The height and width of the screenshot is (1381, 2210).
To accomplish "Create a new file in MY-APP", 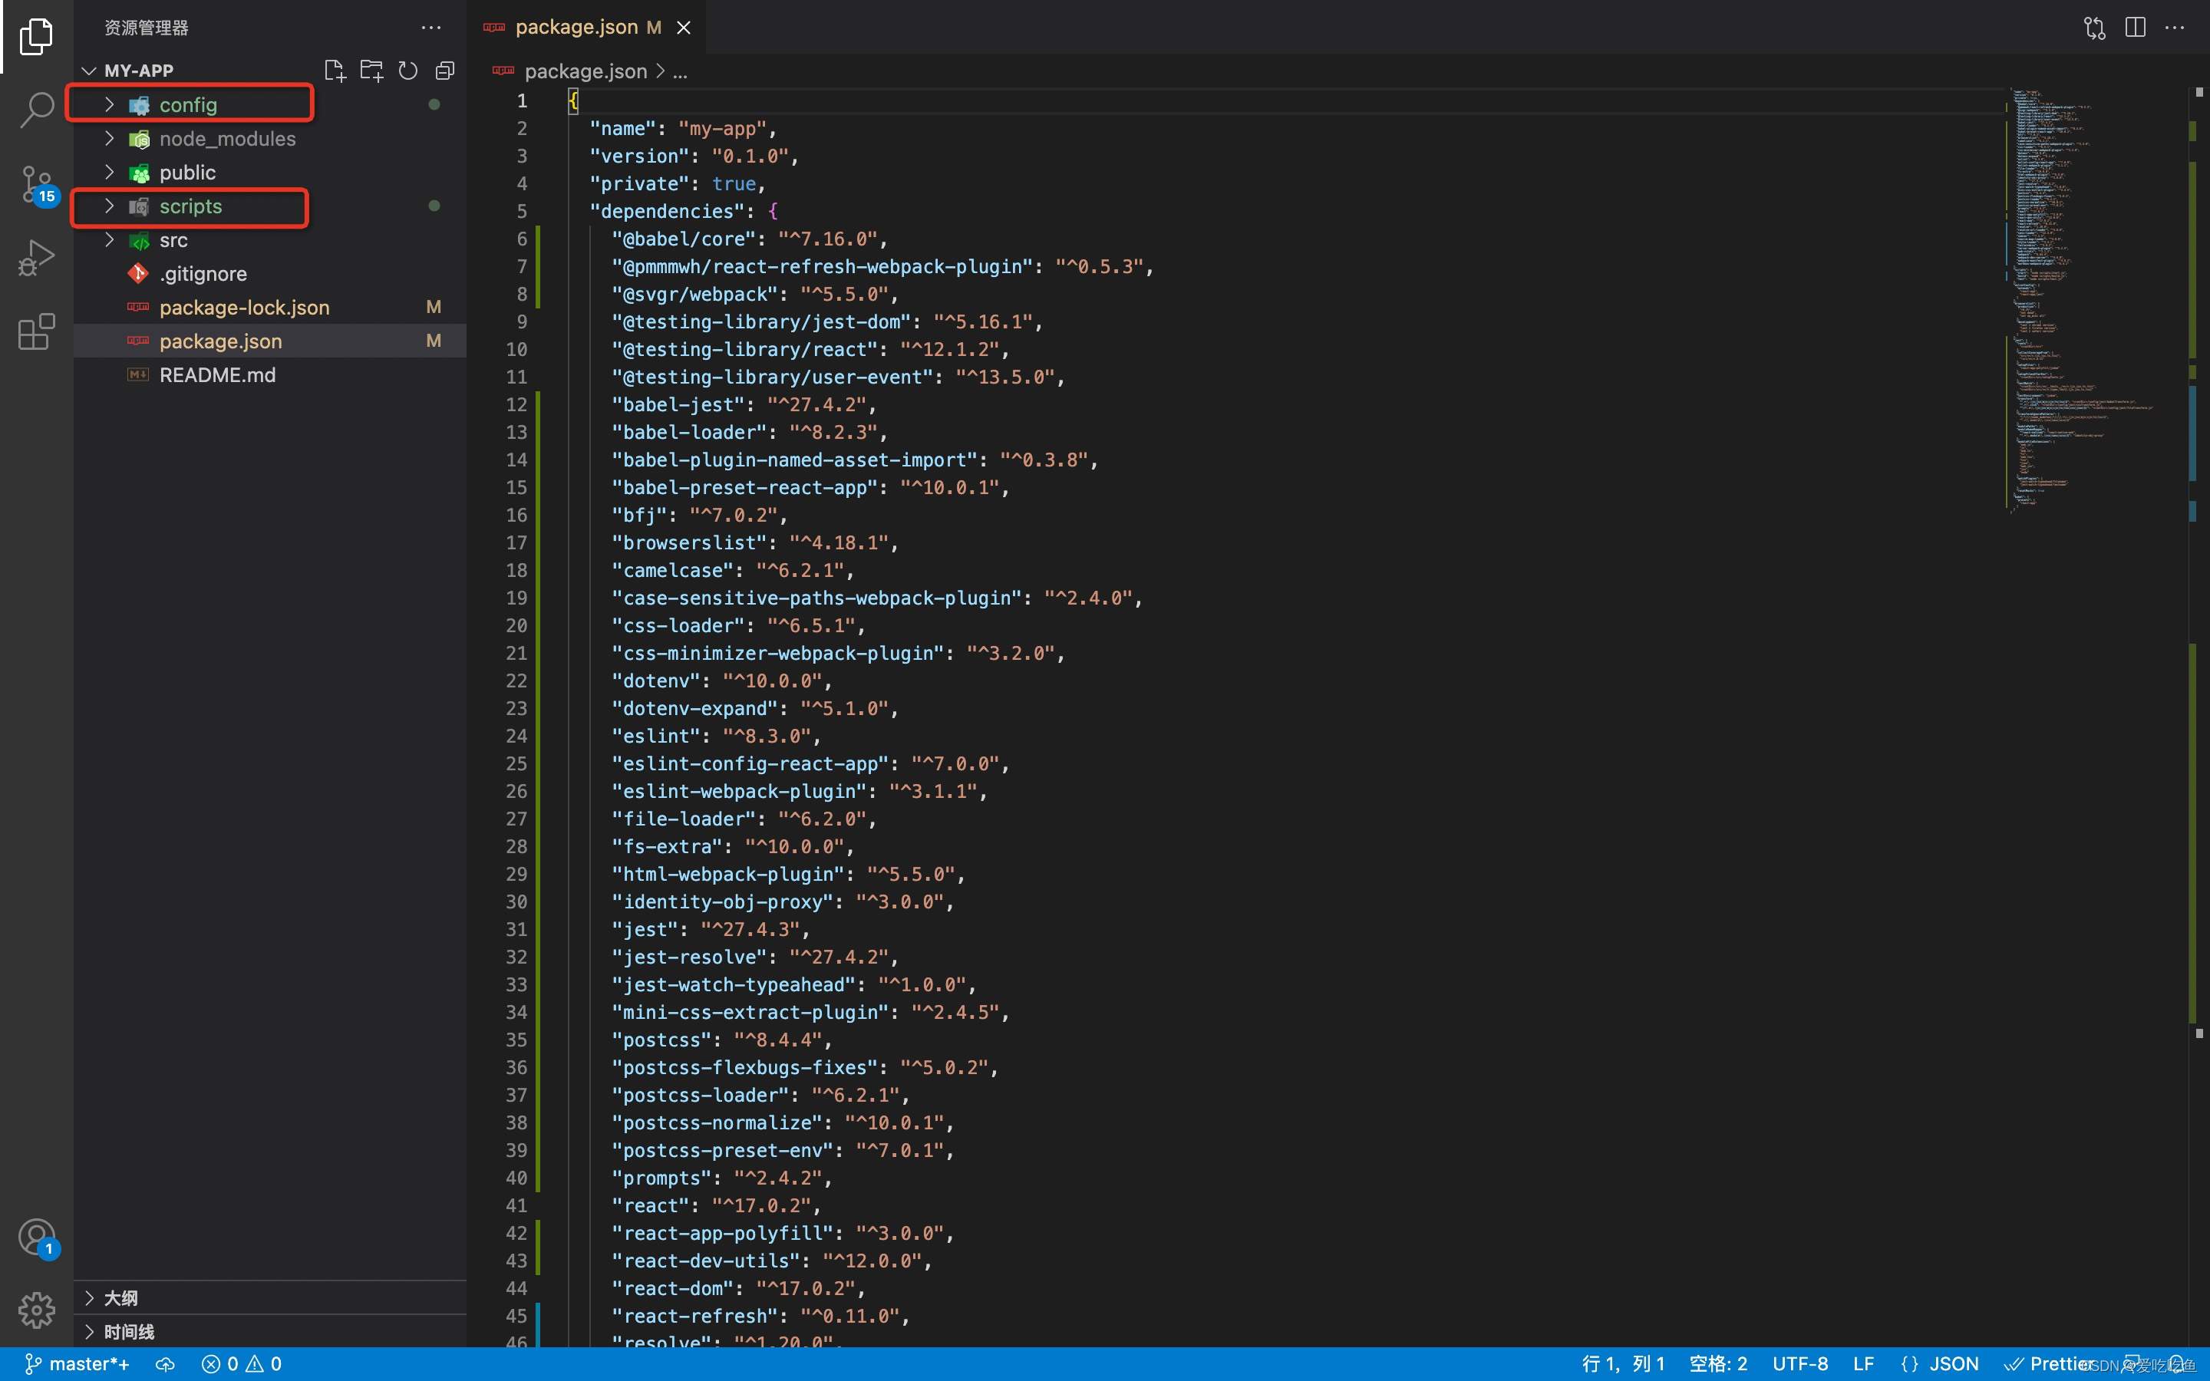I will click(335, 71).
